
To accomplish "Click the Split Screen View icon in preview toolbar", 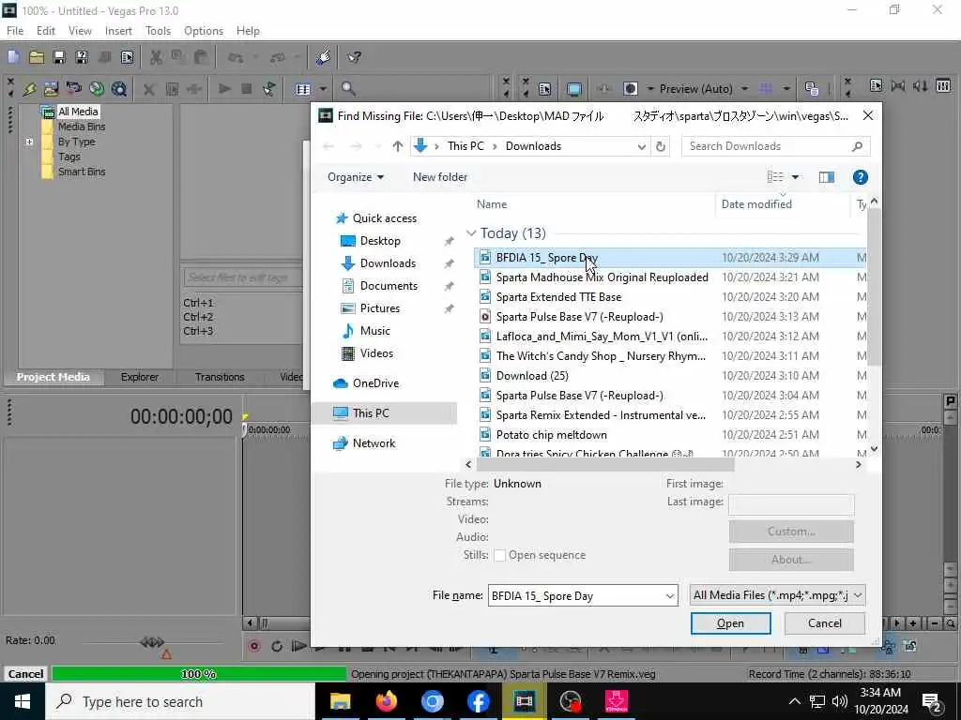I will (630, 89).
